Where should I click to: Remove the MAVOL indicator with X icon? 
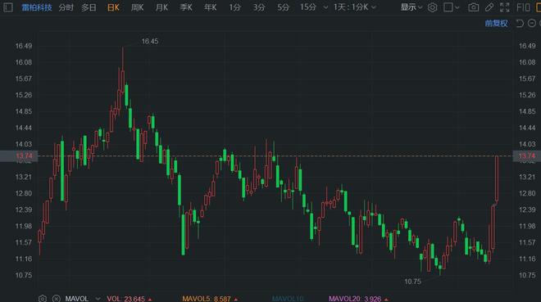click(x=57, y=298)
